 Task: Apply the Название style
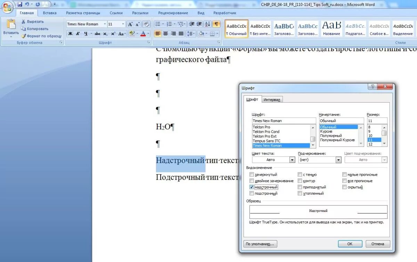332,29
